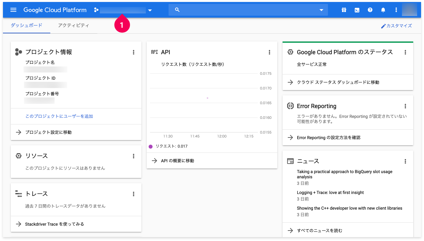The width and height of the screenshot is (424, 241).
Task: Click このプロジェクトにユーザーを追加 link
Action: [x=59, y=116]
